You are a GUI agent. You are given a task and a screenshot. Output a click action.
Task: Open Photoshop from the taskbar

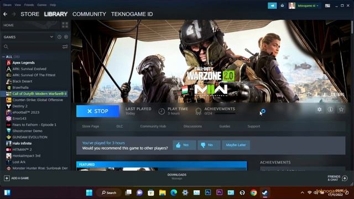point(208,192)
